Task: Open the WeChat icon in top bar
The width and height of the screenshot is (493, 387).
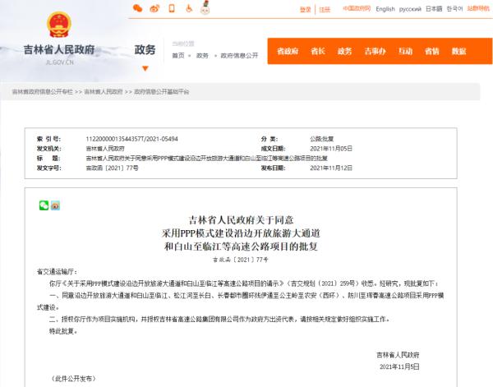Action: pyautogui.click(x=138, y=8)
